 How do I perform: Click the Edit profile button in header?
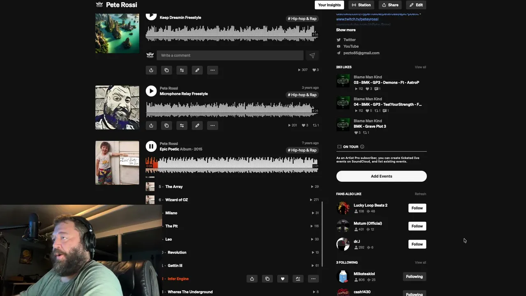416,5
